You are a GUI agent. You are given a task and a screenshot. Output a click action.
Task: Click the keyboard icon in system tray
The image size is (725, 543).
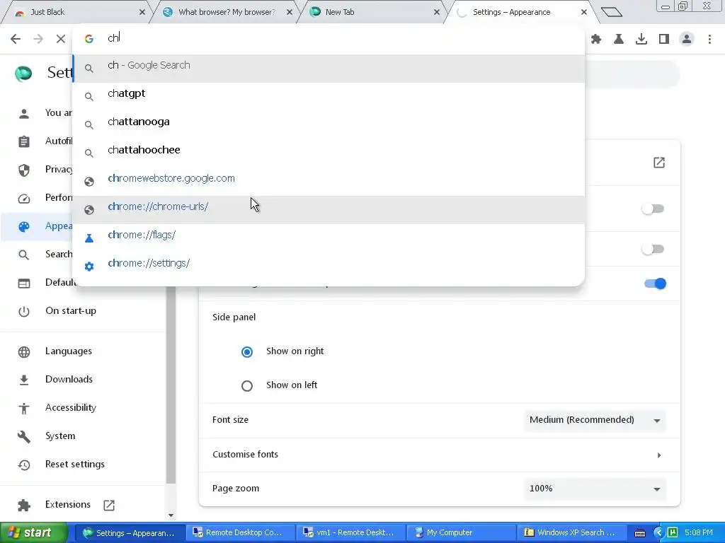[x=640, y=533]
